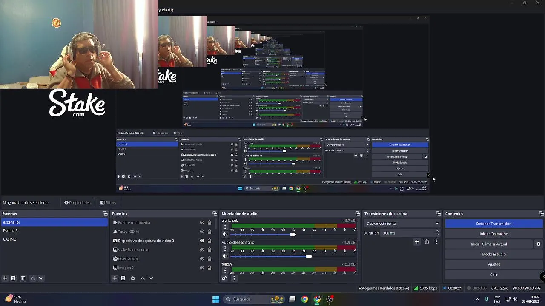This screenshot has width=545, height=306.
Task: Open Audio del escritorio channel options menu
Action: pos(225,249)
